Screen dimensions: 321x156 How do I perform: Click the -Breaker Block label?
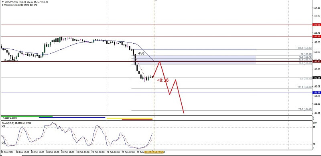click(x=11, y=61)
